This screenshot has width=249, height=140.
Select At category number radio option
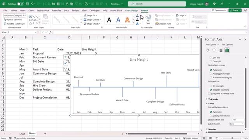[x=211, y=73]
